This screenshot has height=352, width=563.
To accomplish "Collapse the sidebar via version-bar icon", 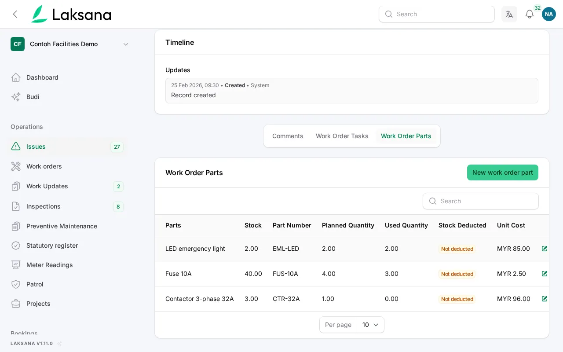I will [x=59, y=344].
